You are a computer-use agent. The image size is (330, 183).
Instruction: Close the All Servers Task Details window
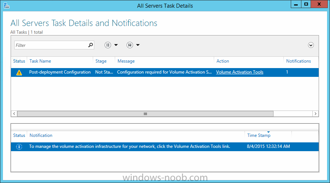click(319, 4)
